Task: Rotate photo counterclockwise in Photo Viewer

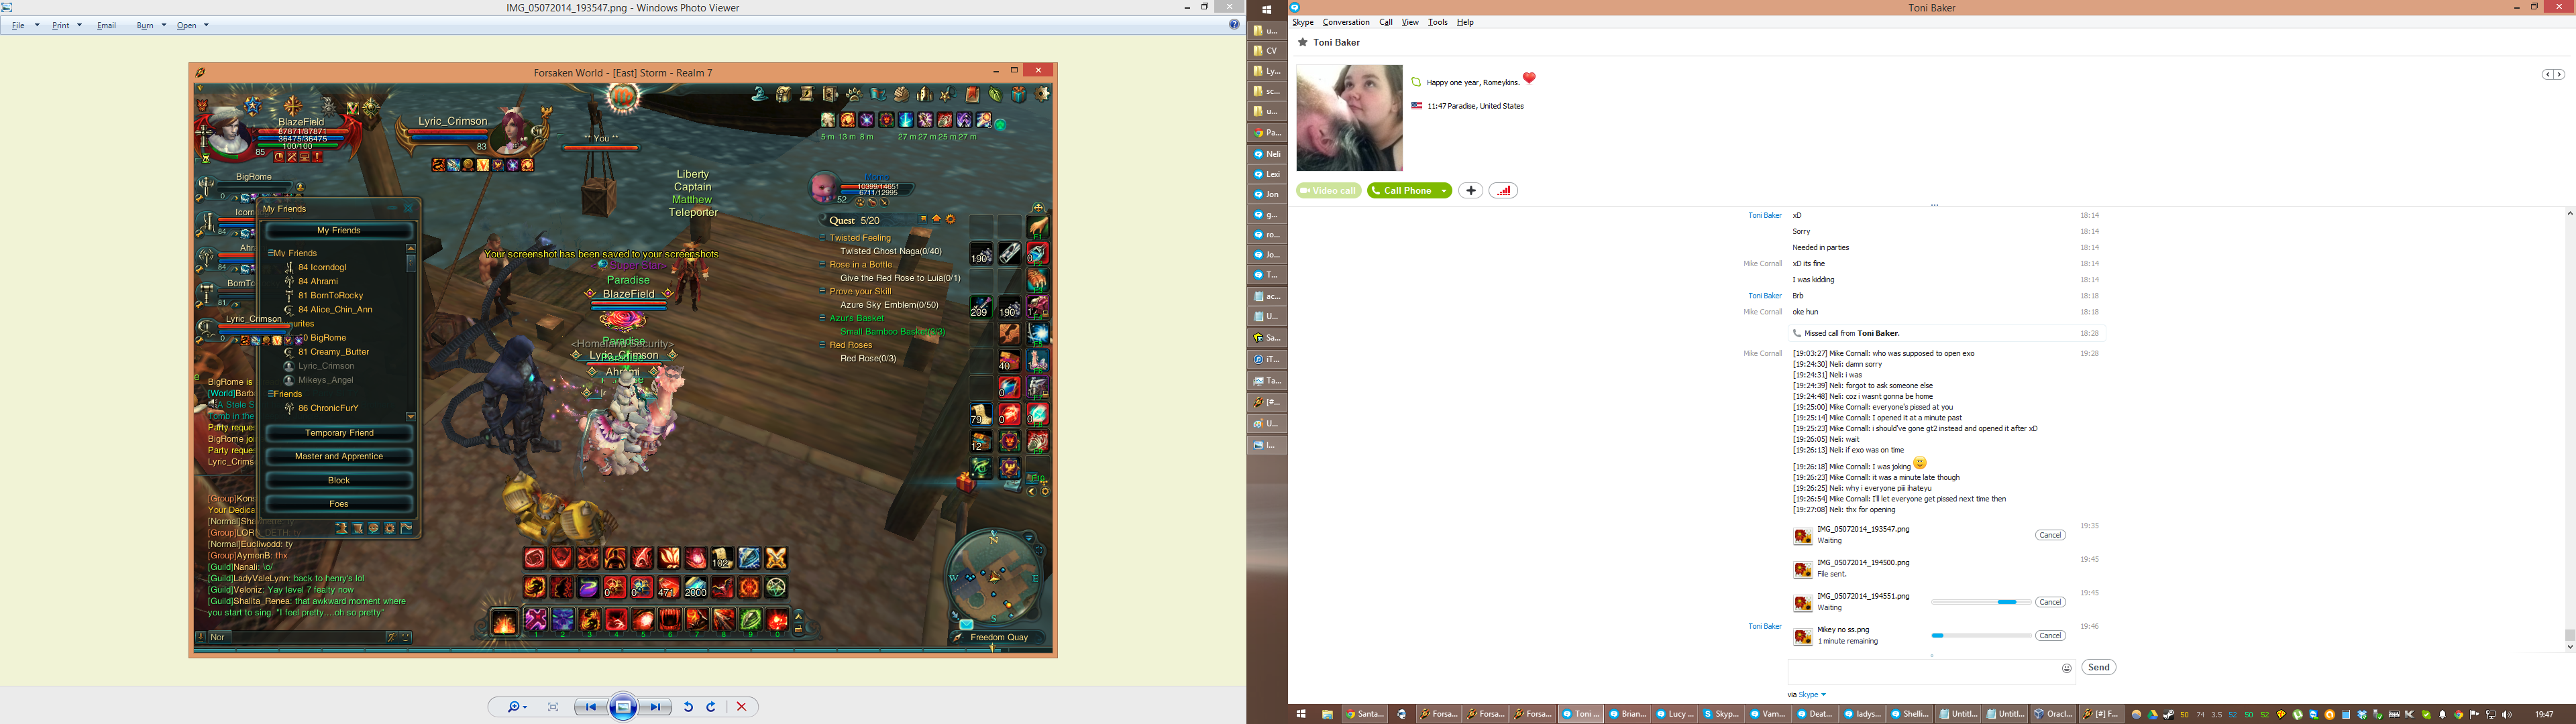Action: pyautogui.click(x=688, y=707)
